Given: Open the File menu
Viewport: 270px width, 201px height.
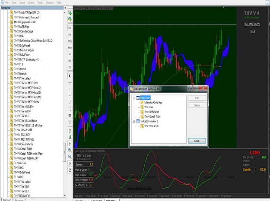Looking at the screenshot, I should click(x=7, y=3).
